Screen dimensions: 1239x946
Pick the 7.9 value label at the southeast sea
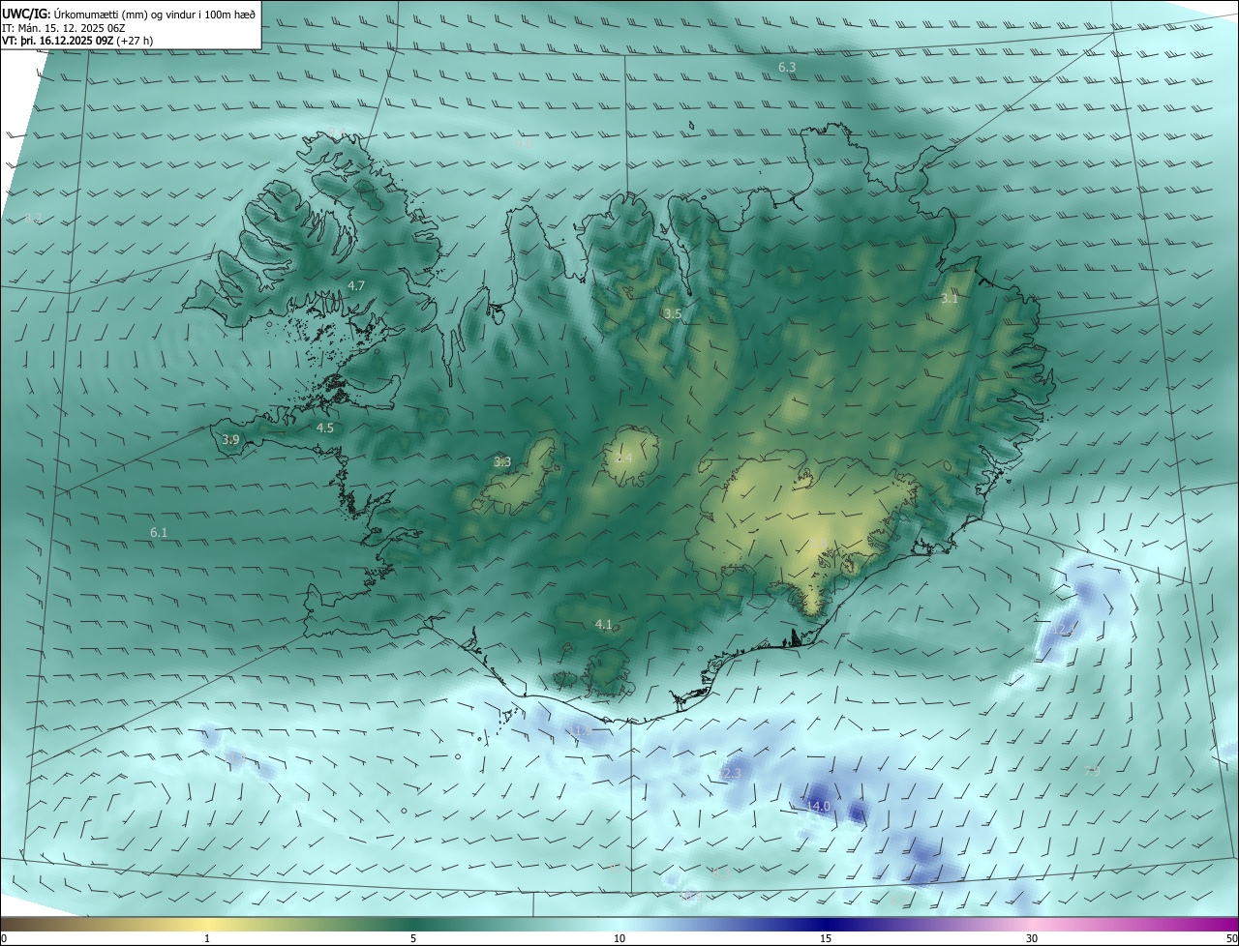[x=1092, y=771]
